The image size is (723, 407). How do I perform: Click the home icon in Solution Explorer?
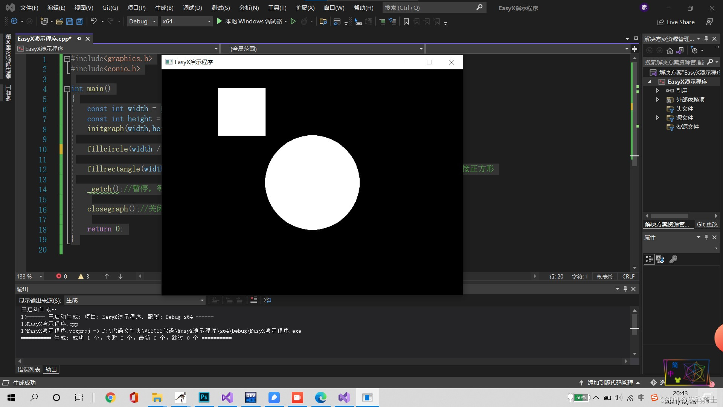click(670, 50)
